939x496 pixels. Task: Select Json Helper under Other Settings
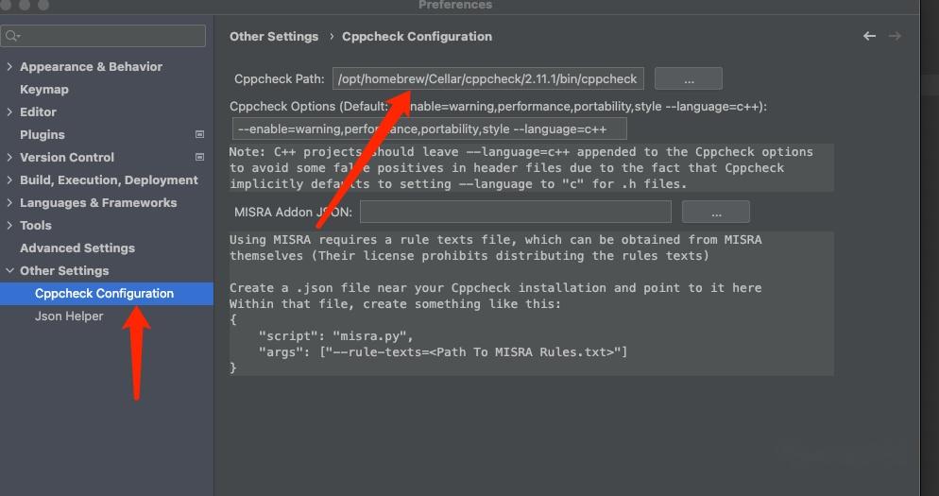coord(69,316)
